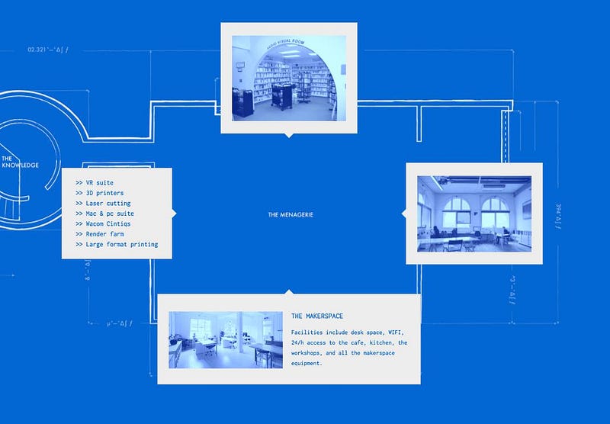
Task: Click the Large format printing item
Action: (x=117, y=244)
